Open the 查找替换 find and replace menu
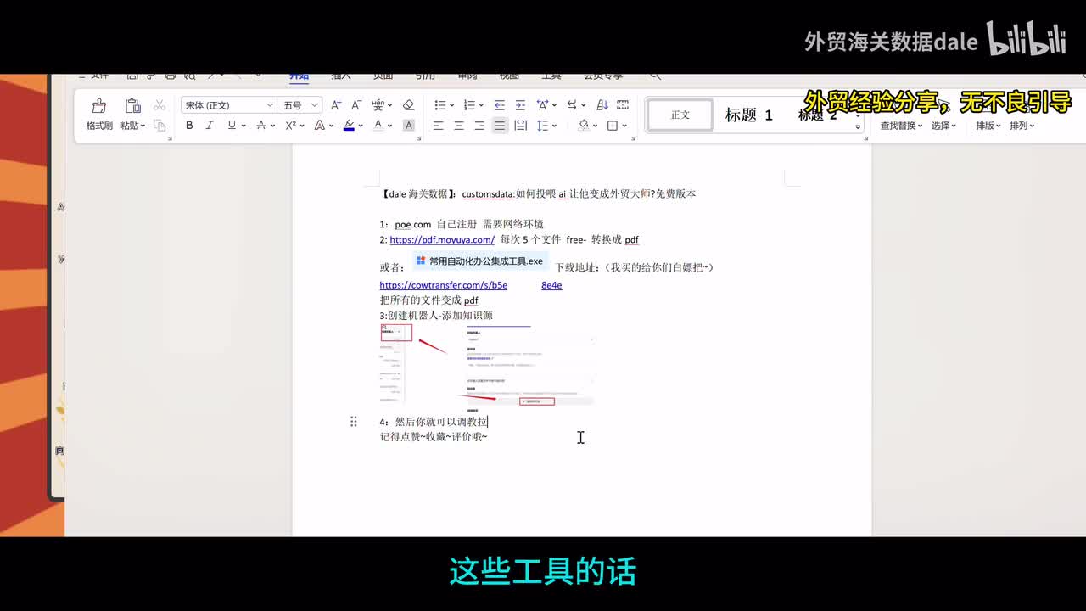This screenshot has width=1086, height=611. click(x=901, y=126)
